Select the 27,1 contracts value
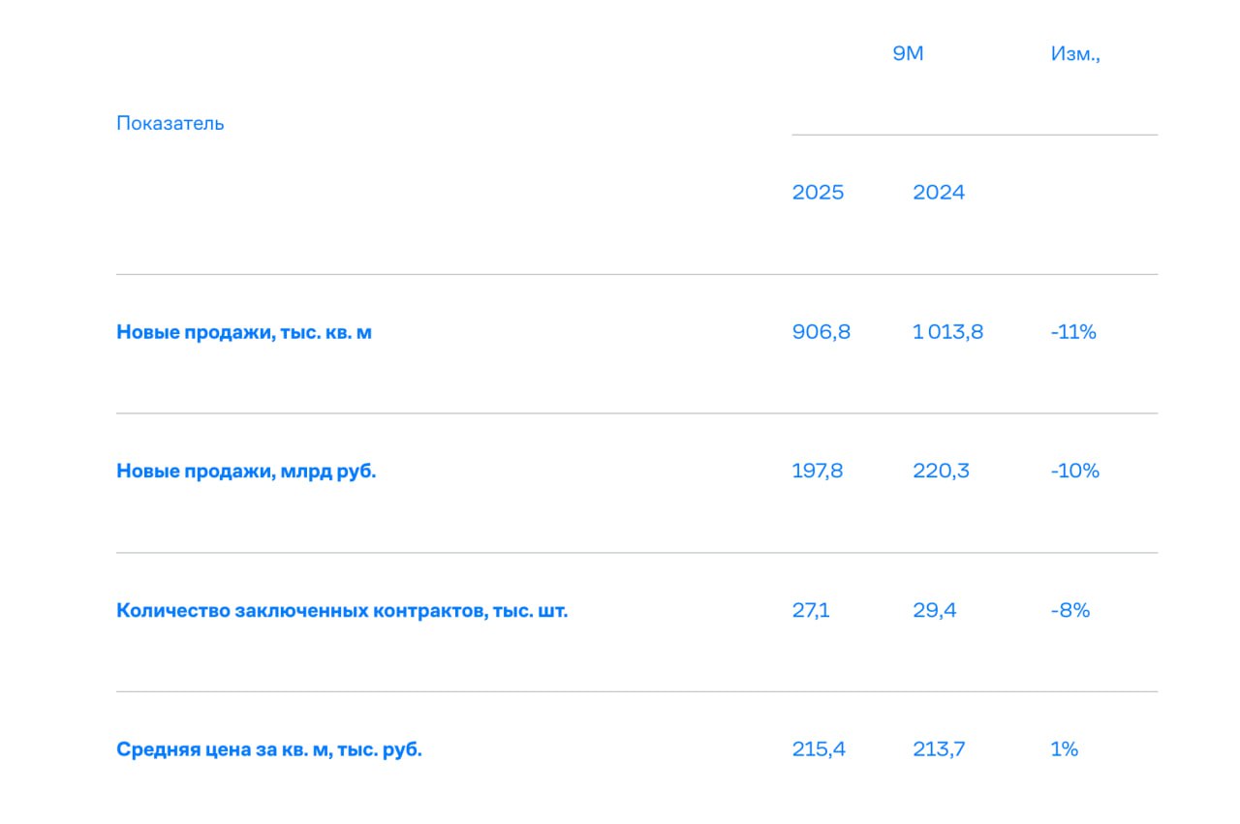The image size is (1240, 824). click(x=811, y=611)
